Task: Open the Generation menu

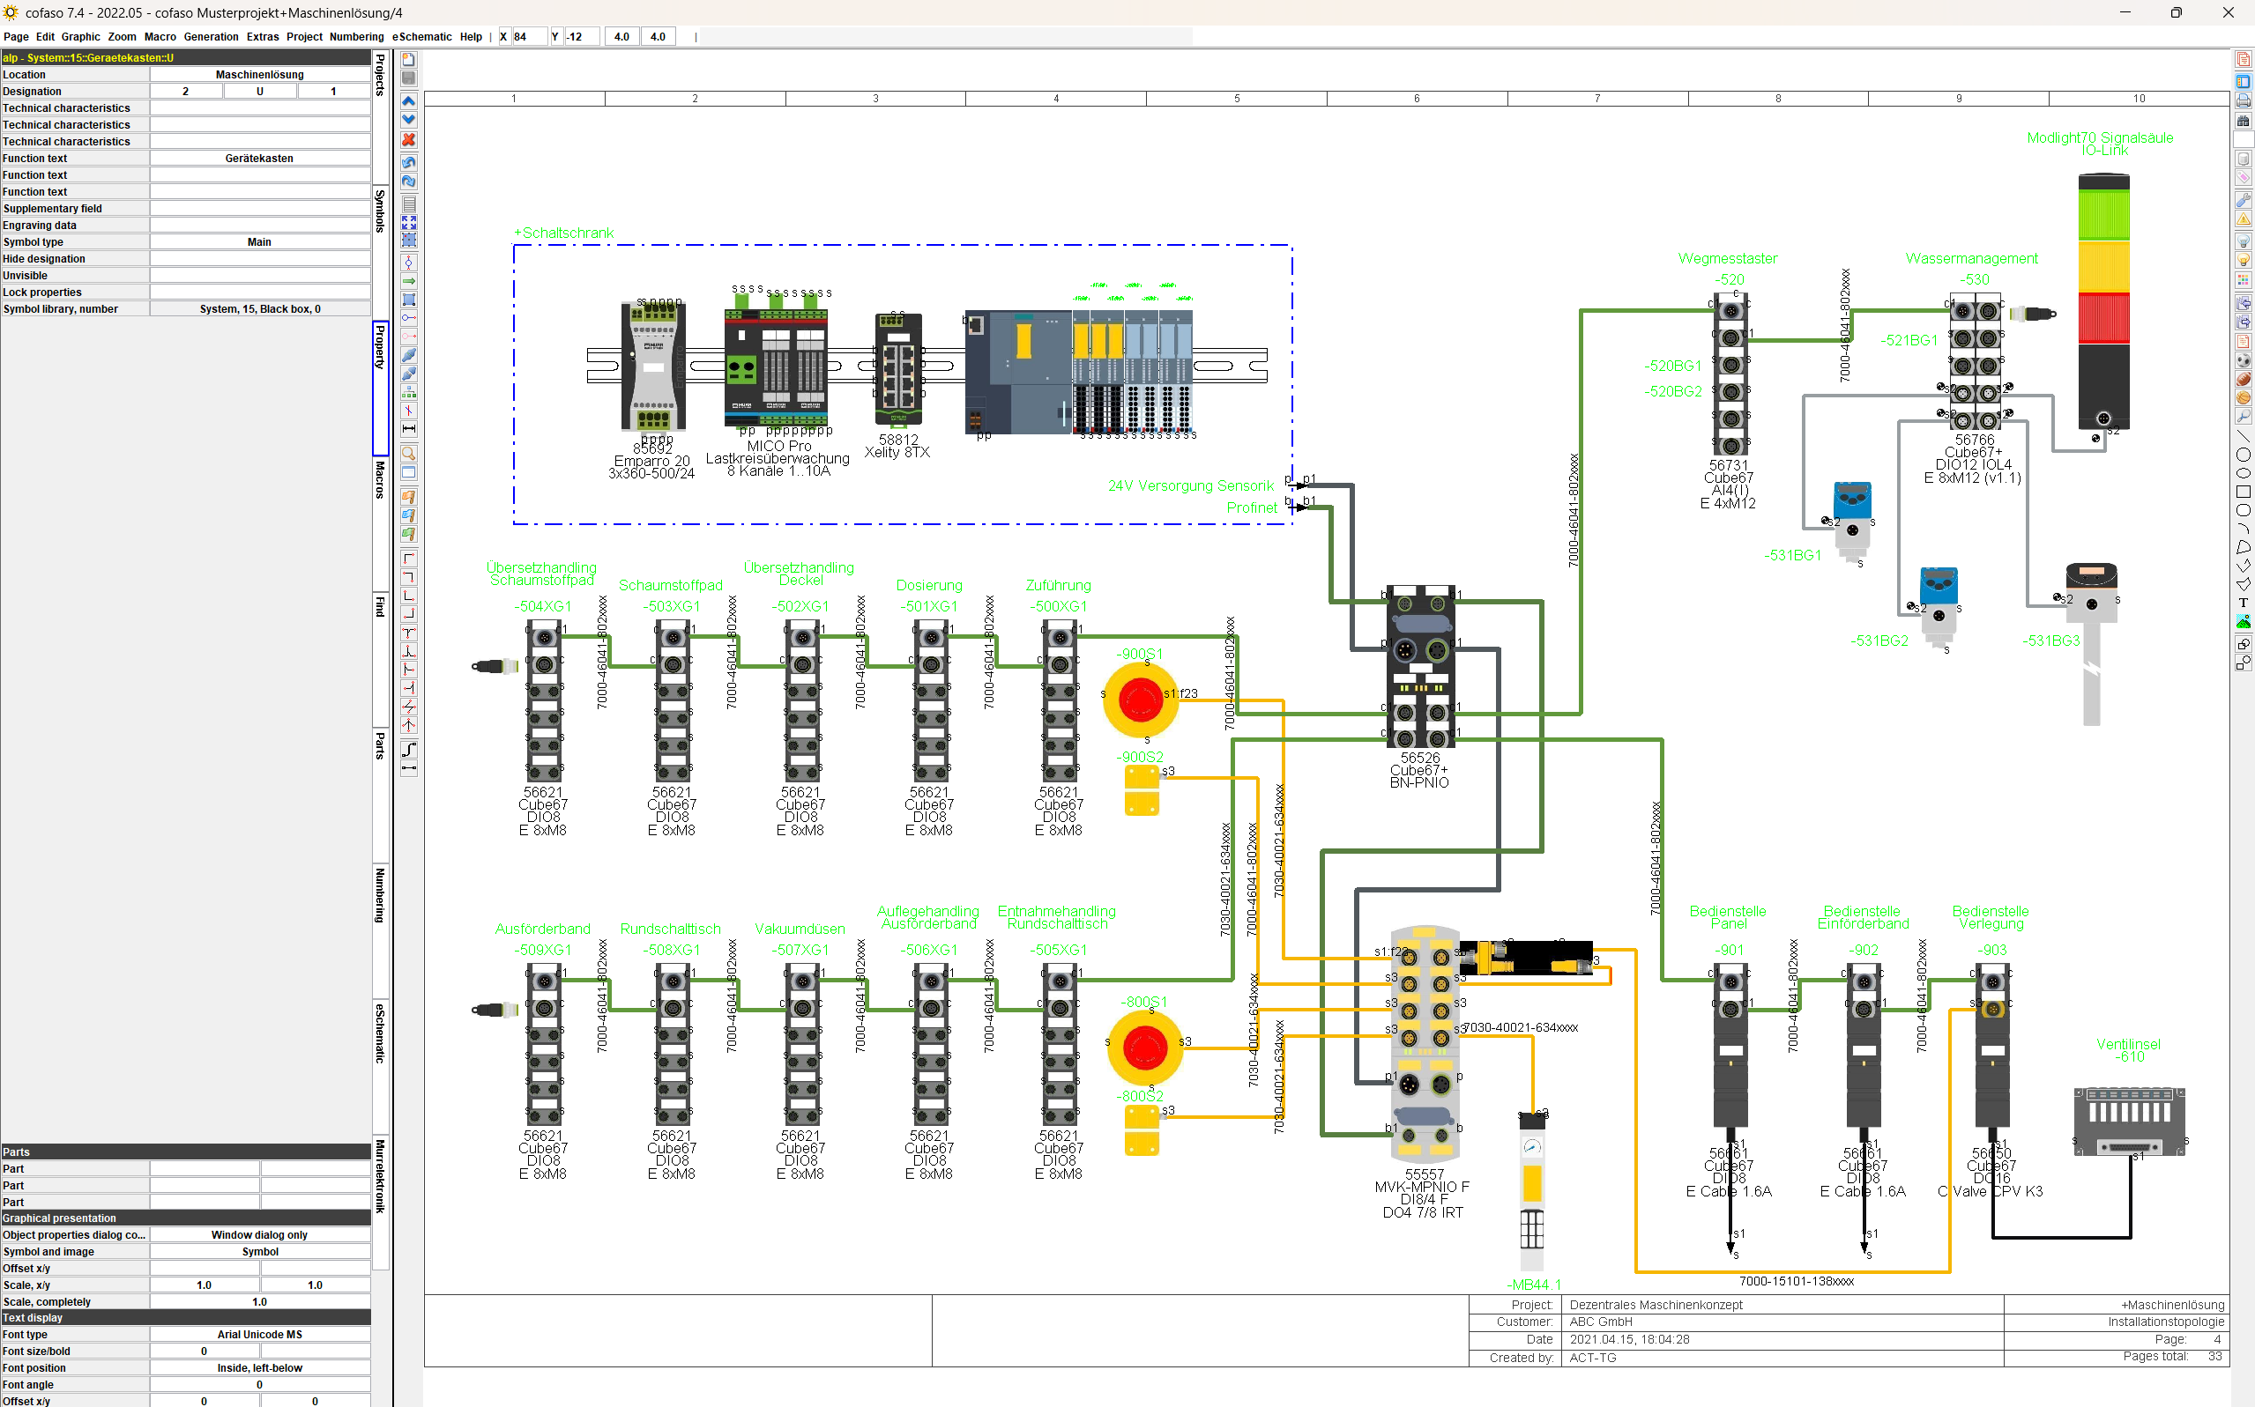Action: coord(211,36)
